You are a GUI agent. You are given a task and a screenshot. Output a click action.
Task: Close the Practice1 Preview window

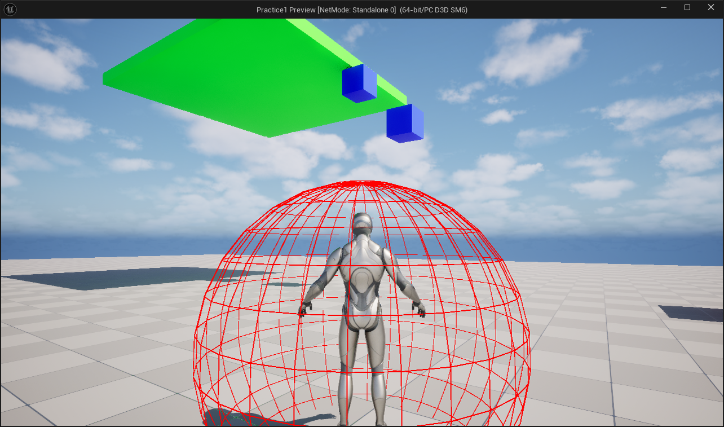pos(711,8)
